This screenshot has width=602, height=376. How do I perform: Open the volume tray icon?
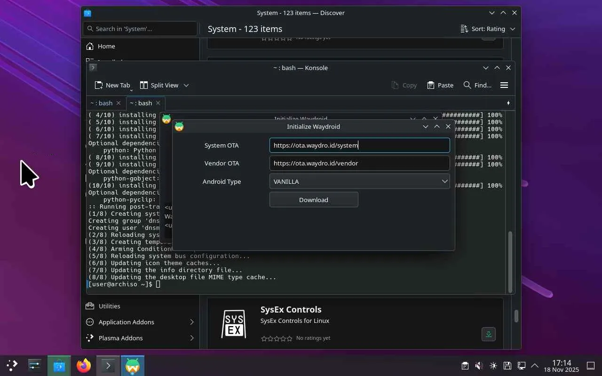point(479,366)
